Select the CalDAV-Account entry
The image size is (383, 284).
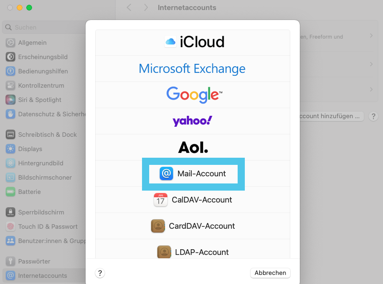(193, 200)
